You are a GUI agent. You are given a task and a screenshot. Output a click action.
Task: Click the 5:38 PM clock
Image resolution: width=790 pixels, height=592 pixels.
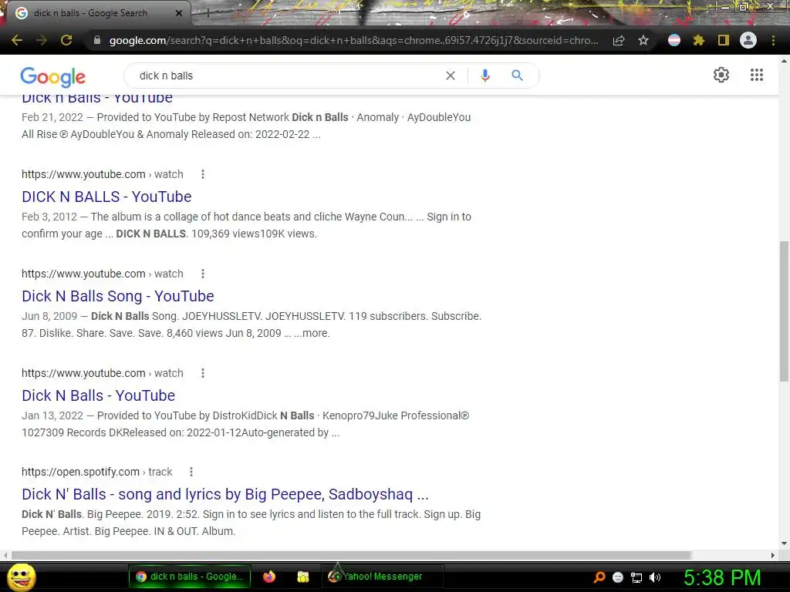(722, 577)
